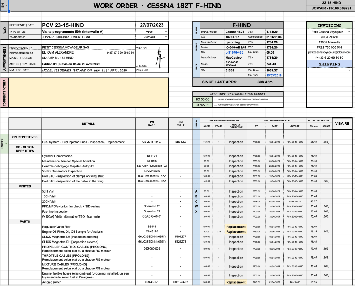
Task: Select the 80:00:00 hours criterion cell
Action: coord(202,99)
